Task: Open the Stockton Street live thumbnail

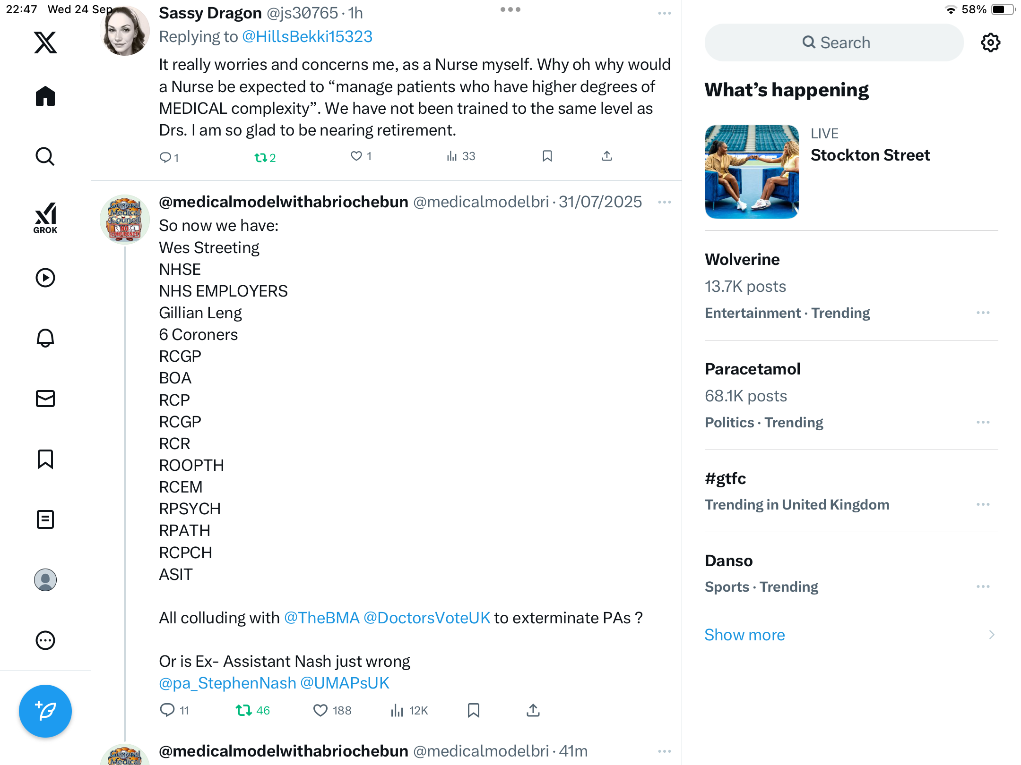Action: [x=752, y=171]
